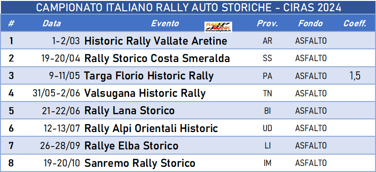Click the CIRAS 2024 title banner
Viewport: 376px width, 172px height.
[188, 8]
